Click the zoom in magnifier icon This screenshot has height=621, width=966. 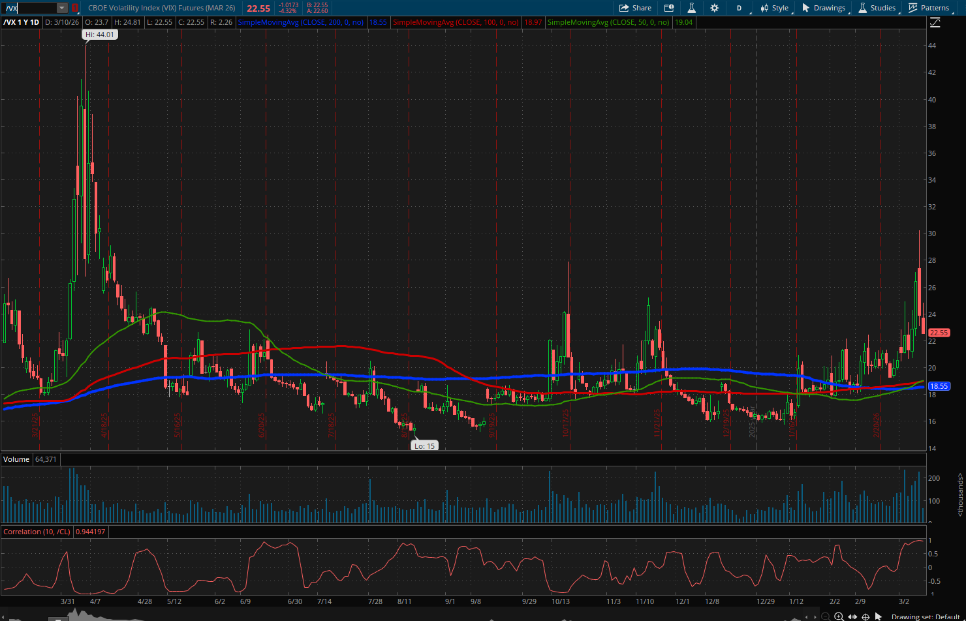coord(839,617)
